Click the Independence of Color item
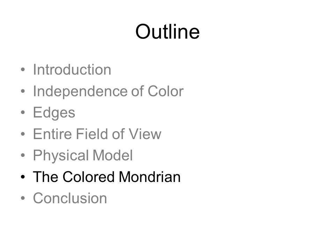The image size is (335, 251). point(108,91)
